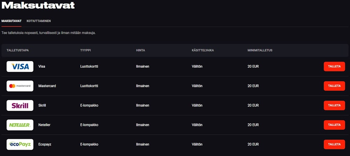
Task: Deposit with Neteller Talleta button
Action: [x=334, y=125]
